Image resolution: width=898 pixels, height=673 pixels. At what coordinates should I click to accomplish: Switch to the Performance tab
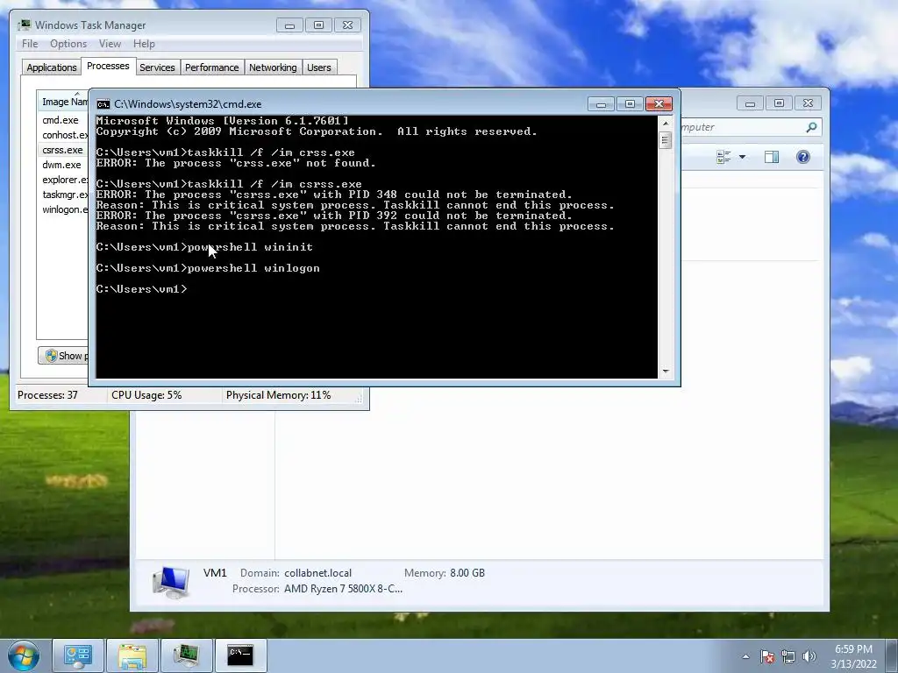point(211,67)
